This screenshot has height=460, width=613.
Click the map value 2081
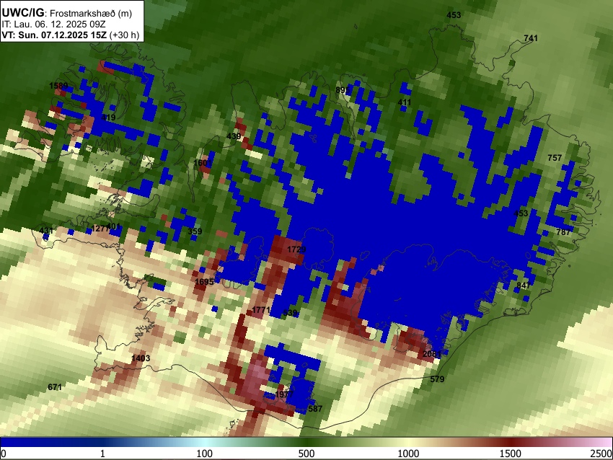(432, 354)
